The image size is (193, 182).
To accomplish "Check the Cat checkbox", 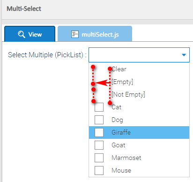I will 99,107.
